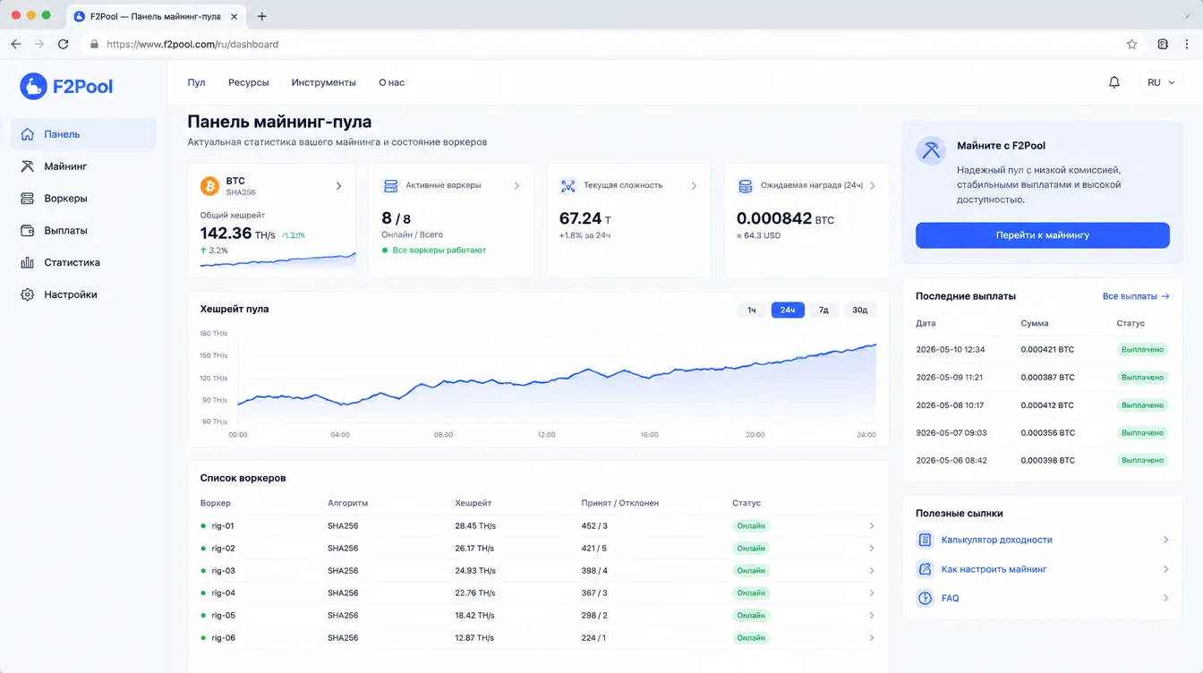Click the profitability calculator icon
This screenshot has height=673, width=1203.
coord(926,540)
